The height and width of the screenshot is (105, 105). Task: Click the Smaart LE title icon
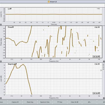point(49,2)
